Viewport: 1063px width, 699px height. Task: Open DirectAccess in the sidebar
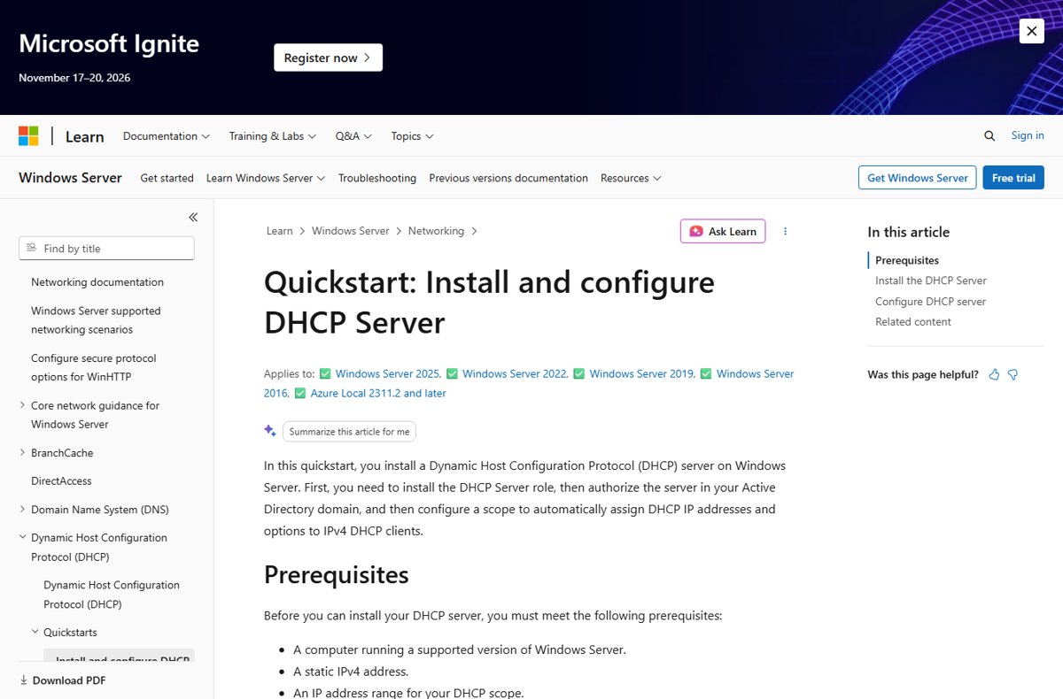[61, 481]
